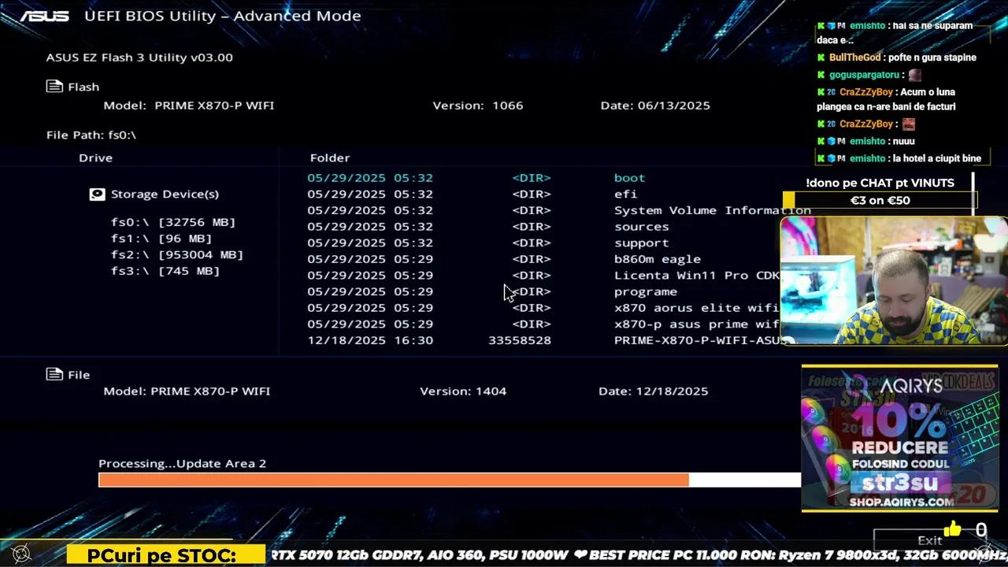
Task: Click the thumbs-up like icon
Action: click(952, 530)
